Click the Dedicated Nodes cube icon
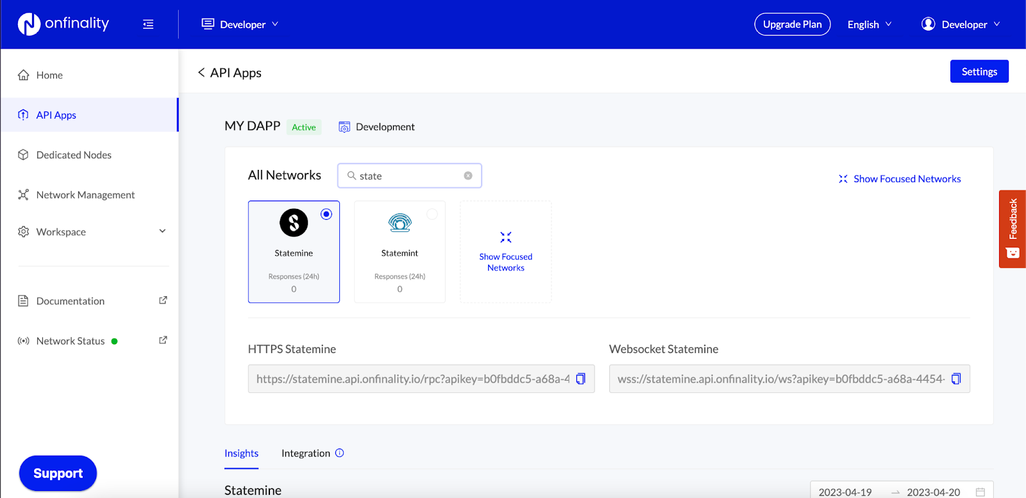The height and width of the screenshot is (498, 1026). point(24,154)
